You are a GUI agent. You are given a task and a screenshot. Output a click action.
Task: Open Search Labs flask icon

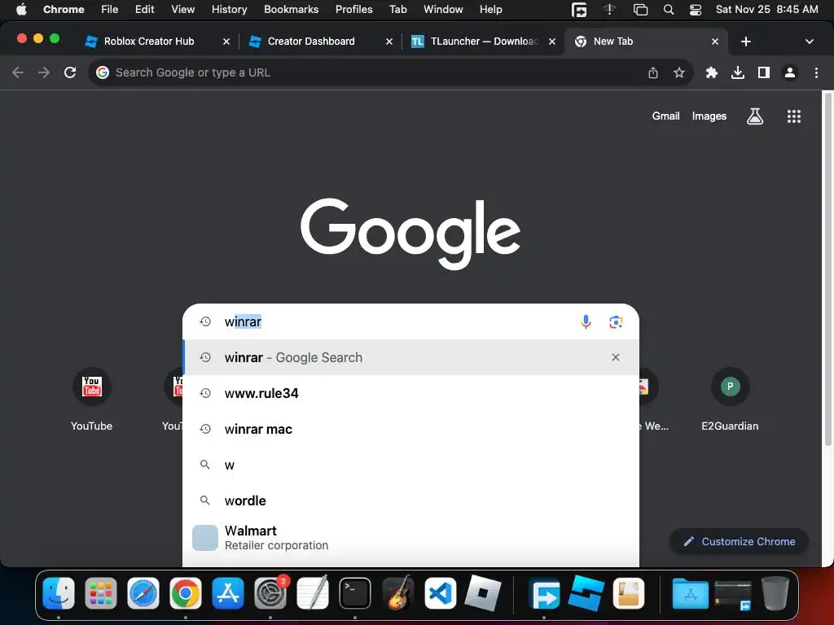point(755,116)
